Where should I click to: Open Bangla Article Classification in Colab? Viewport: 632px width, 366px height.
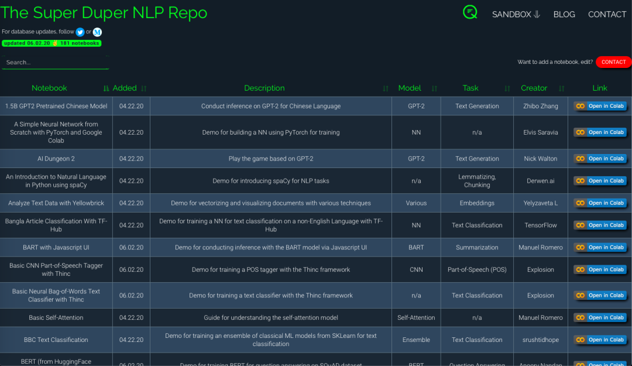click(600, 225)
